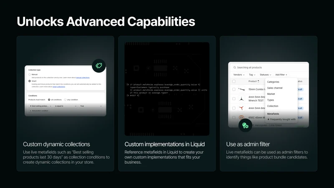Open the 'is equal to' operator dropdown
The width and height of the screenshot is (334, 188).
66,106
